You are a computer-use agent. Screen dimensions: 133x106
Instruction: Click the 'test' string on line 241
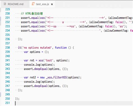tap(49, 60)
